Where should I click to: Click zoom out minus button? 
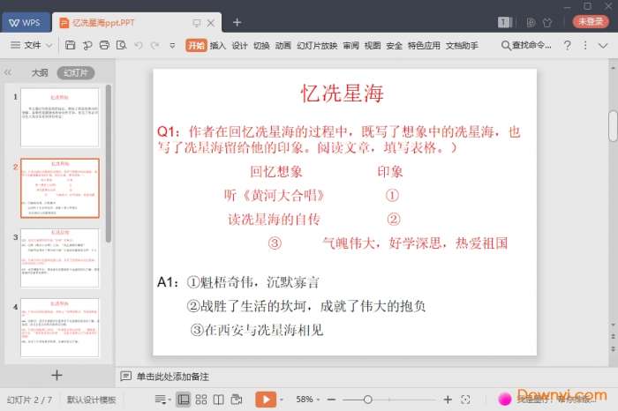[x=331, y=400]
